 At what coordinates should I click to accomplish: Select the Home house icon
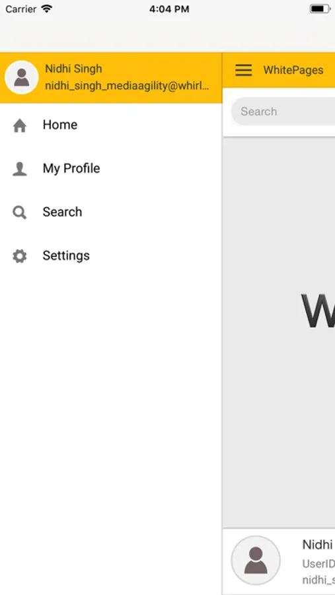(x=20, y=125)
